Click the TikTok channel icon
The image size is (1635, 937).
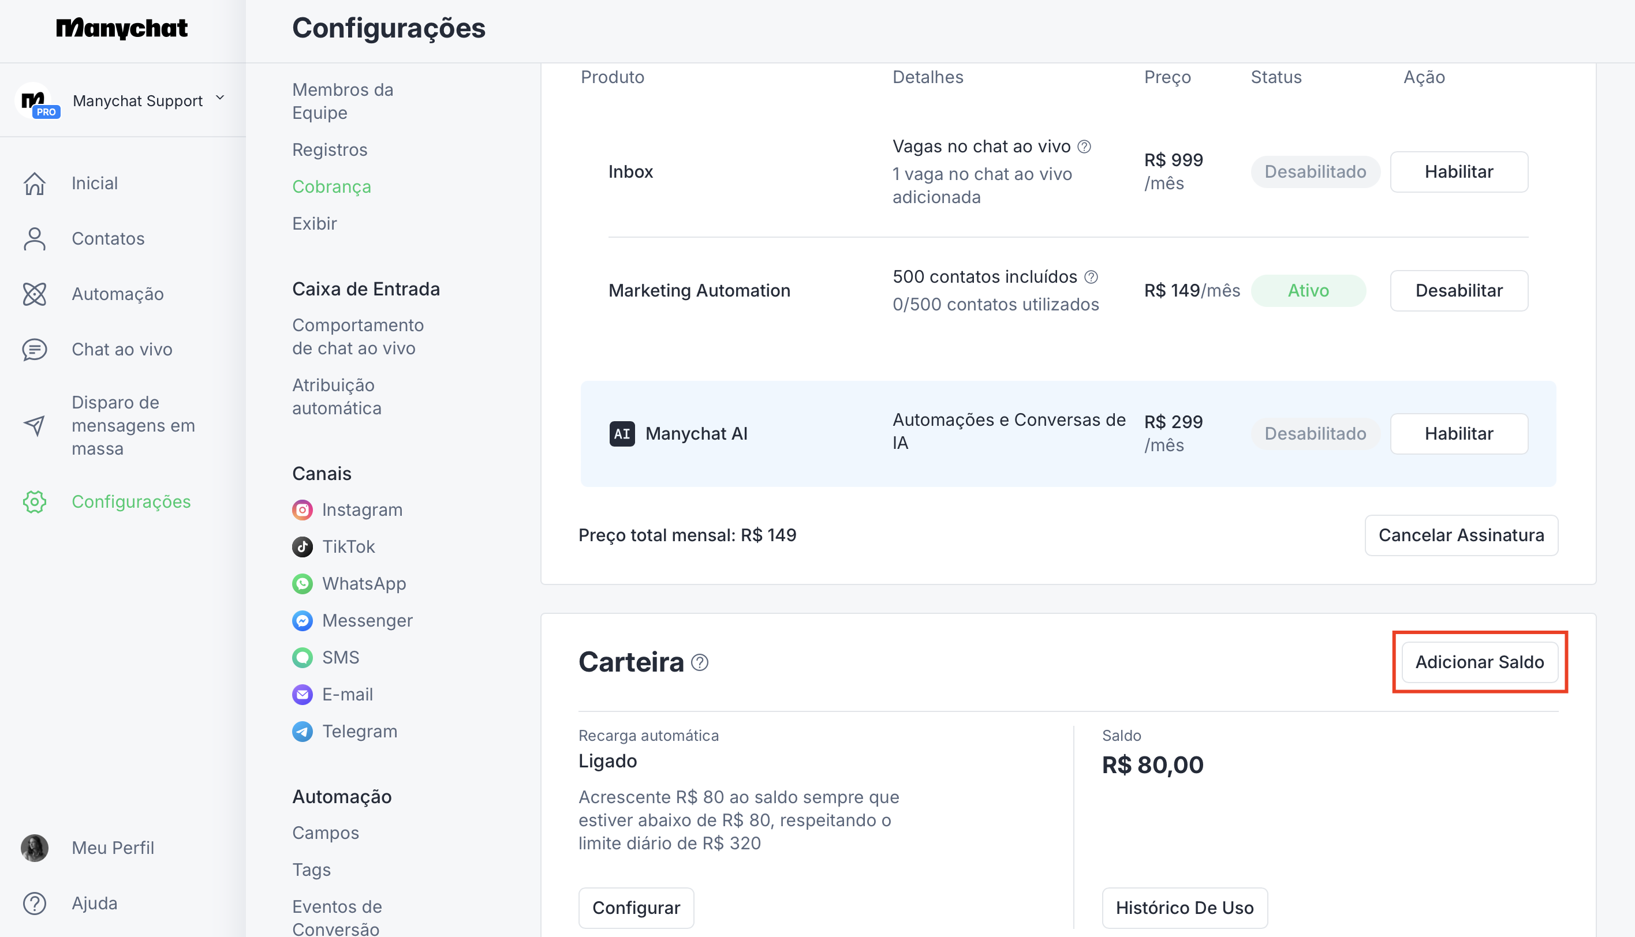coord(303,547)
